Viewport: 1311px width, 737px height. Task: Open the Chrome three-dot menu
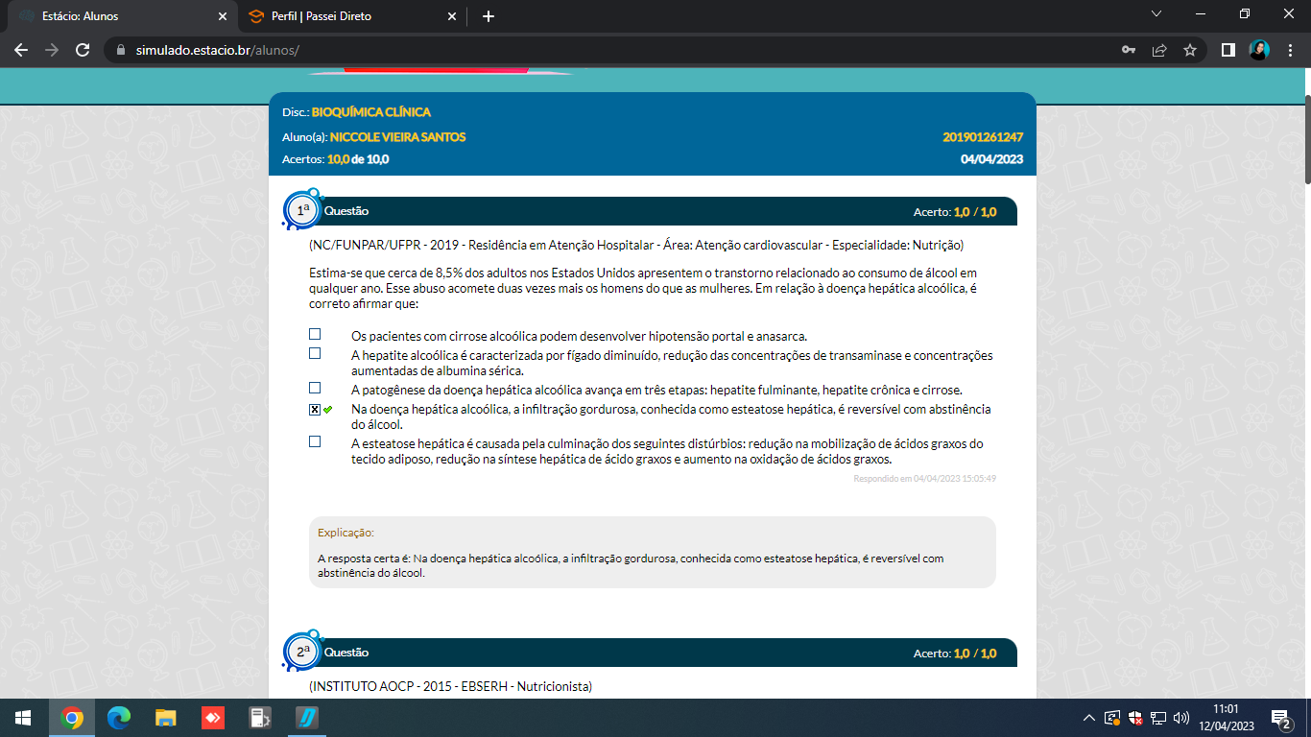pos(1291,50)
